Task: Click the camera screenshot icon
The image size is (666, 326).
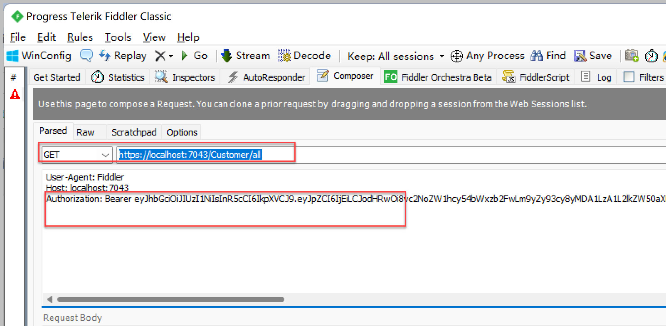Action: 632,56
